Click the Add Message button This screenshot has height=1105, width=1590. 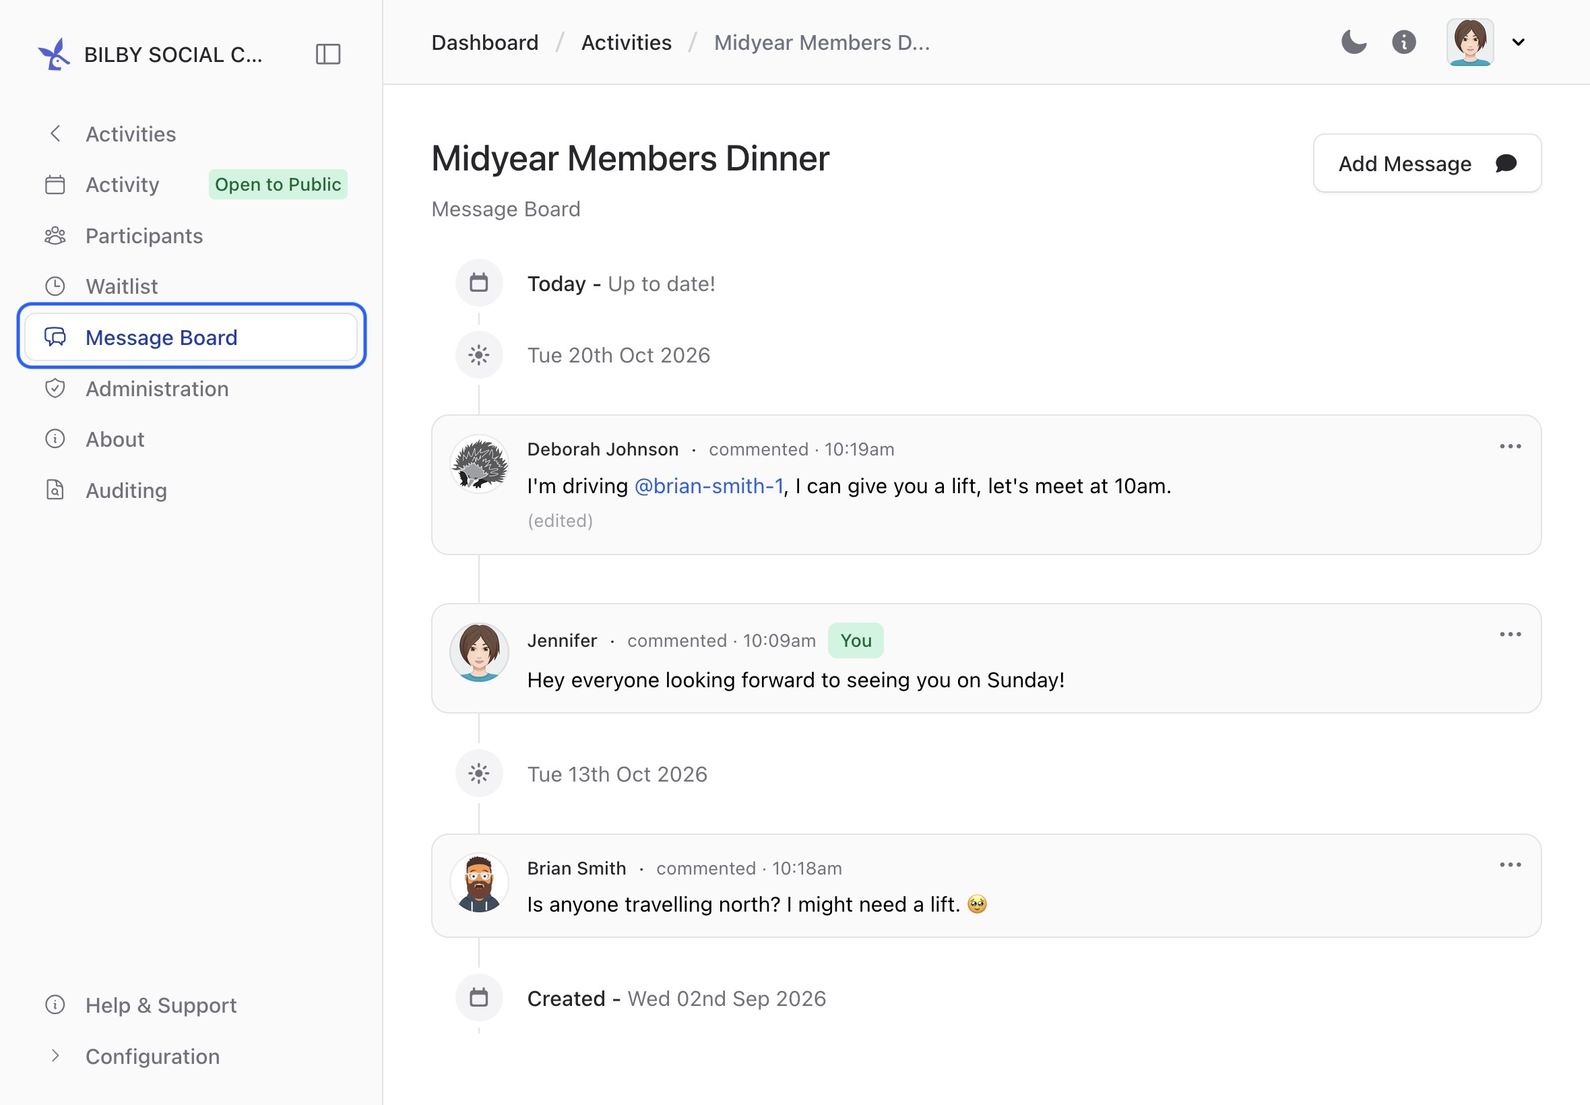click(1427, 164)
